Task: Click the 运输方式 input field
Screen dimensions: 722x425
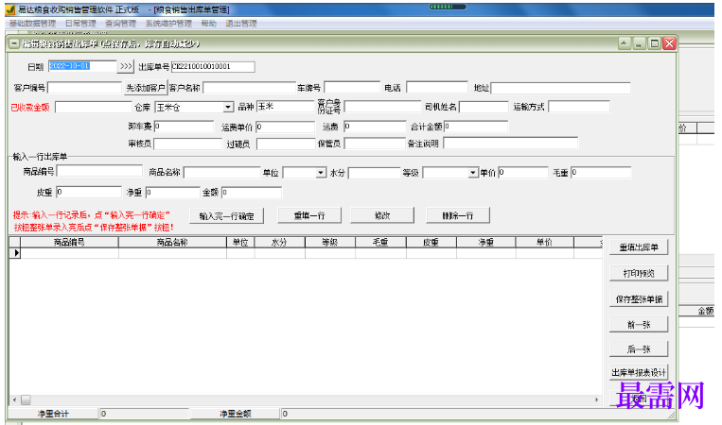Action: (x=579, y=107)
